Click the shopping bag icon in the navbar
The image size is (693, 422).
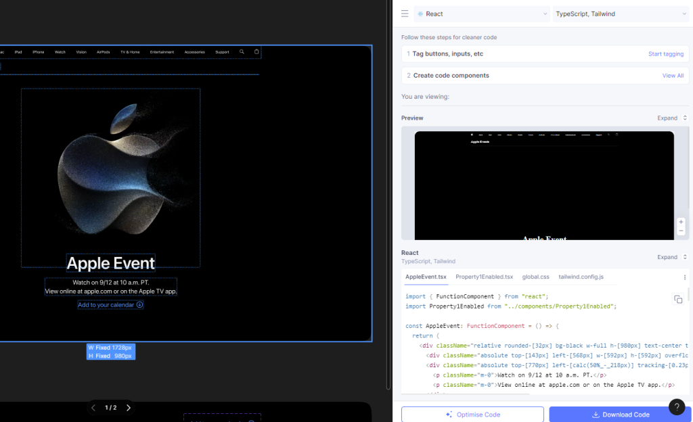click(x=256, y=52)
